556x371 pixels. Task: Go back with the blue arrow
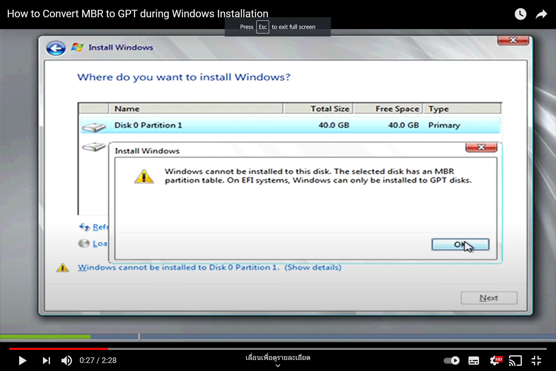coord(56,48)
